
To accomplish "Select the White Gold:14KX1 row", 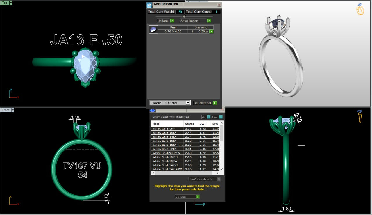I will coord(185,165).
